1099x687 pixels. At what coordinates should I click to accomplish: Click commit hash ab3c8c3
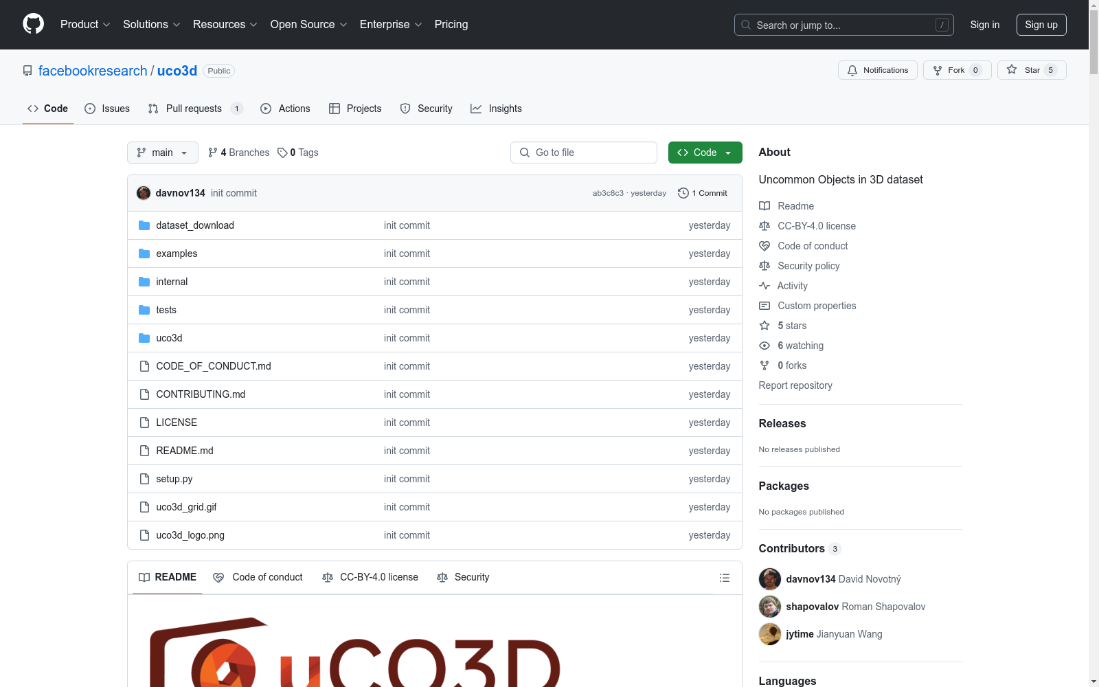pyautogui.click(x=608, y=193)
